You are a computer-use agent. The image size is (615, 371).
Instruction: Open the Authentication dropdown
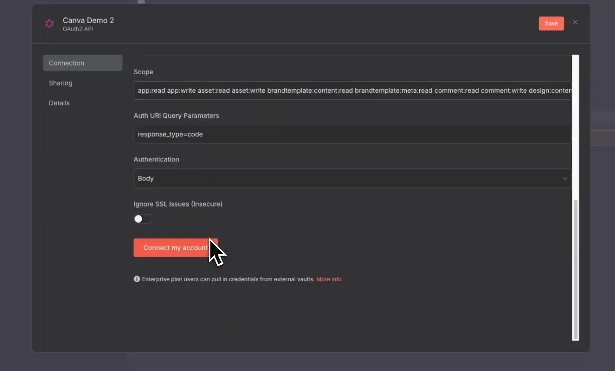click(x=352, y=178)
